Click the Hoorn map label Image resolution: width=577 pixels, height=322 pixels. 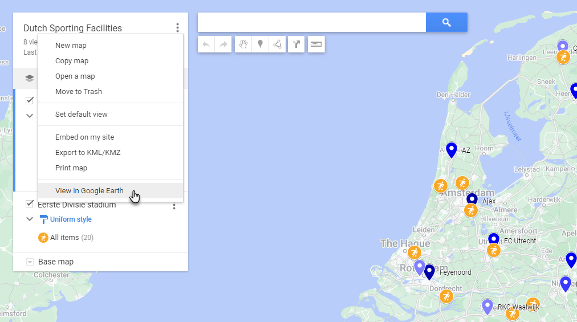[484, 148]
